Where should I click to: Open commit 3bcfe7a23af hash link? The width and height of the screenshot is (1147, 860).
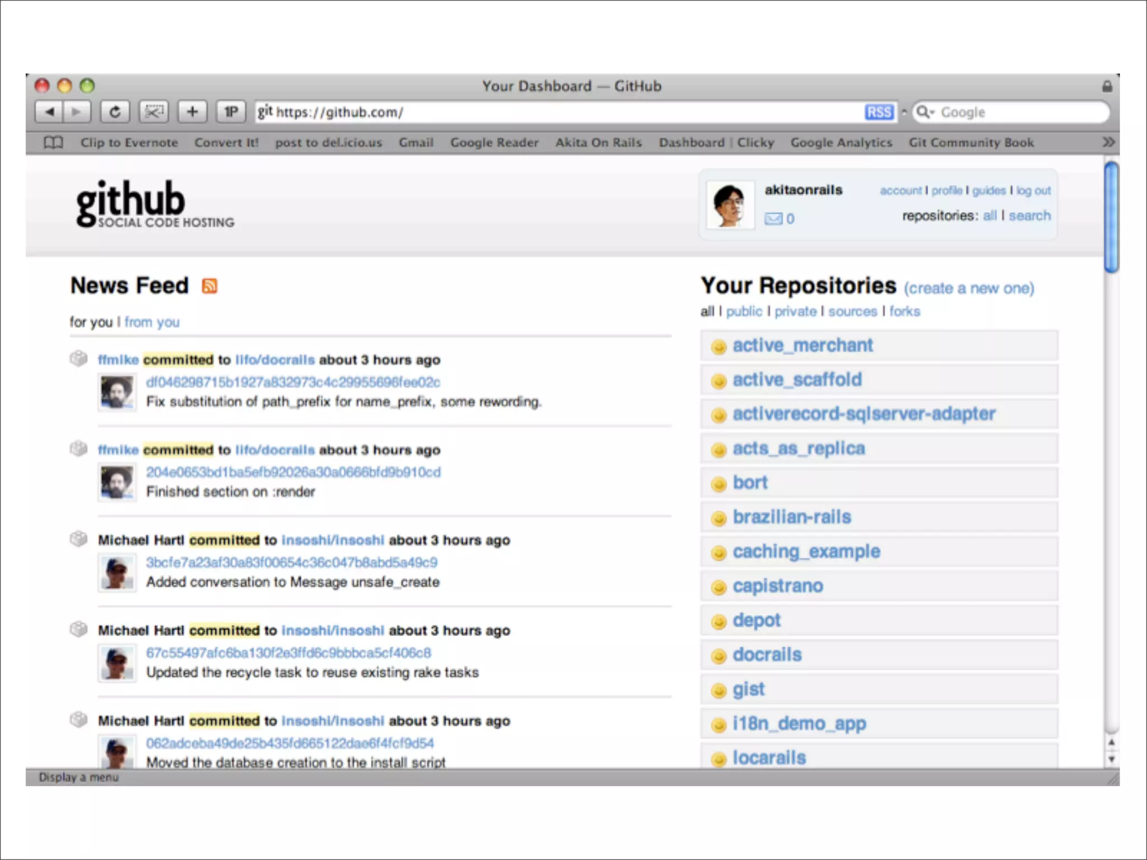point(292,562)
